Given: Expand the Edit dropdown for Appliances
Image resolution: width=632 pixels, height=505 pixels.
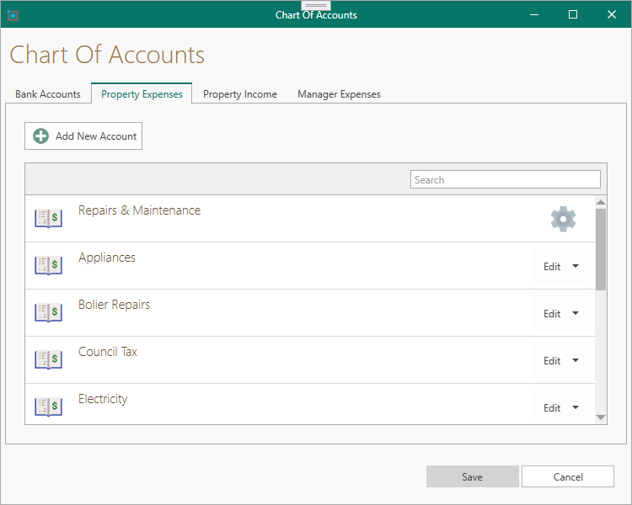Looking at the screenshot, I should coord(576,266).
